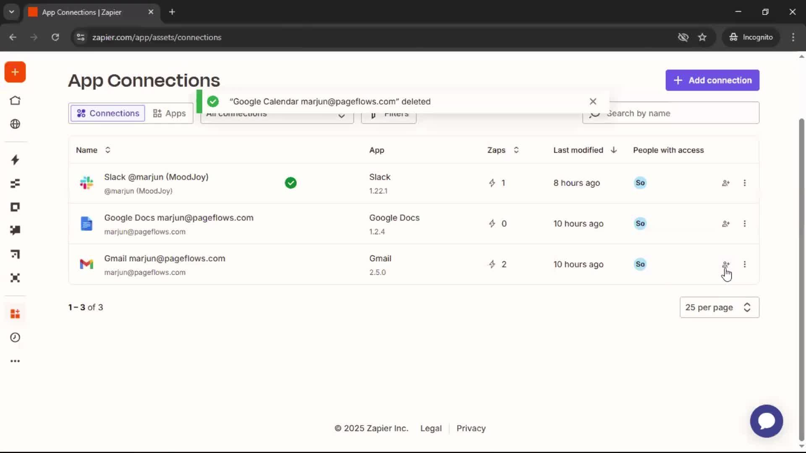Open three-dot menu for Slack connection
The height and width of the screenshot is (453, 806).
click(x=745, y=183)
